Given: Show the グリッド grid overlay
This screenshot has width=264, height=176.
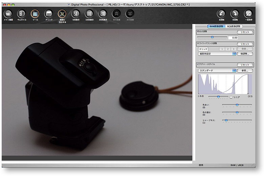Looking at the screenshot, I should click(49, 14).
